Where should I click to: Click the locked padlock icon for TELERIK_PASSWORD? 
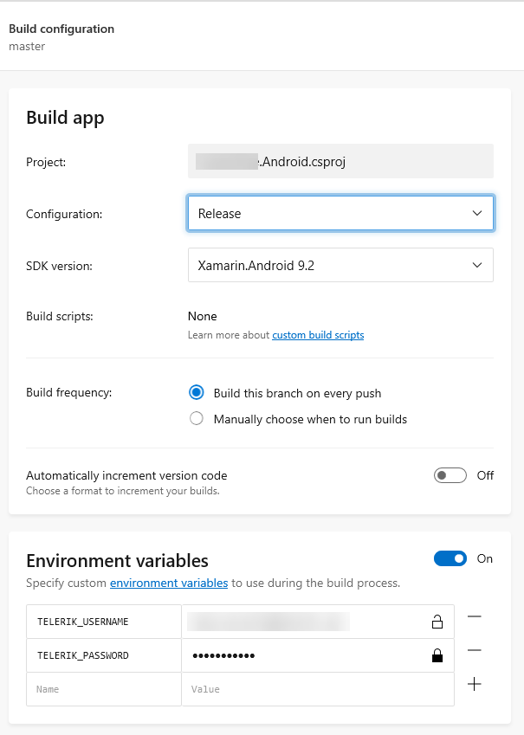click(x=437, y=655)
